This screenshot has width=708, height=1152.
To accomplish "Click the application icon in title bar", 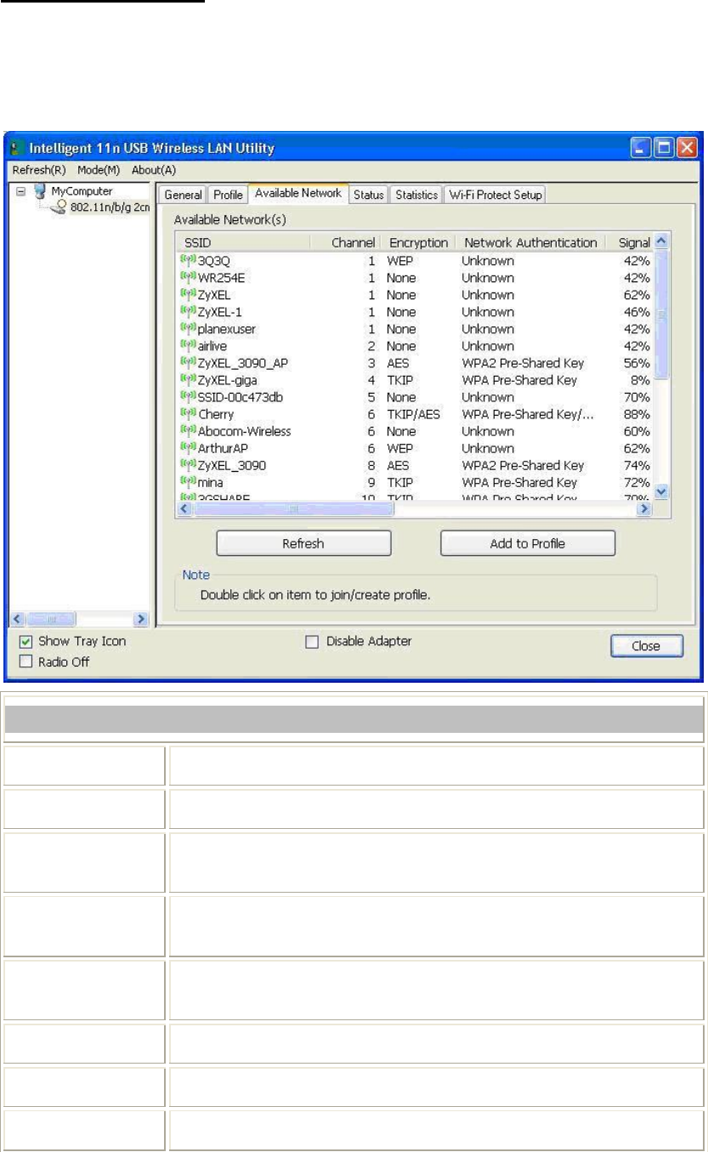I will [x=16, y=149].
